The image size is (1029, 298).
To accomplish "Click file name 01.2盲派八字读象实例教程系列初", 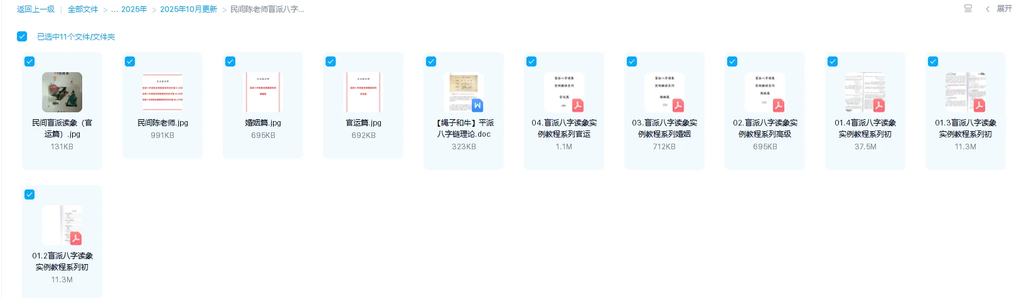I will tap(62, 262).
